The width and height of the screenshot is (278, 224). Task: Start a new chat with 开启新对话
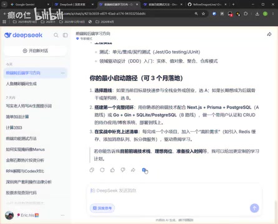[x=36, y=51]
